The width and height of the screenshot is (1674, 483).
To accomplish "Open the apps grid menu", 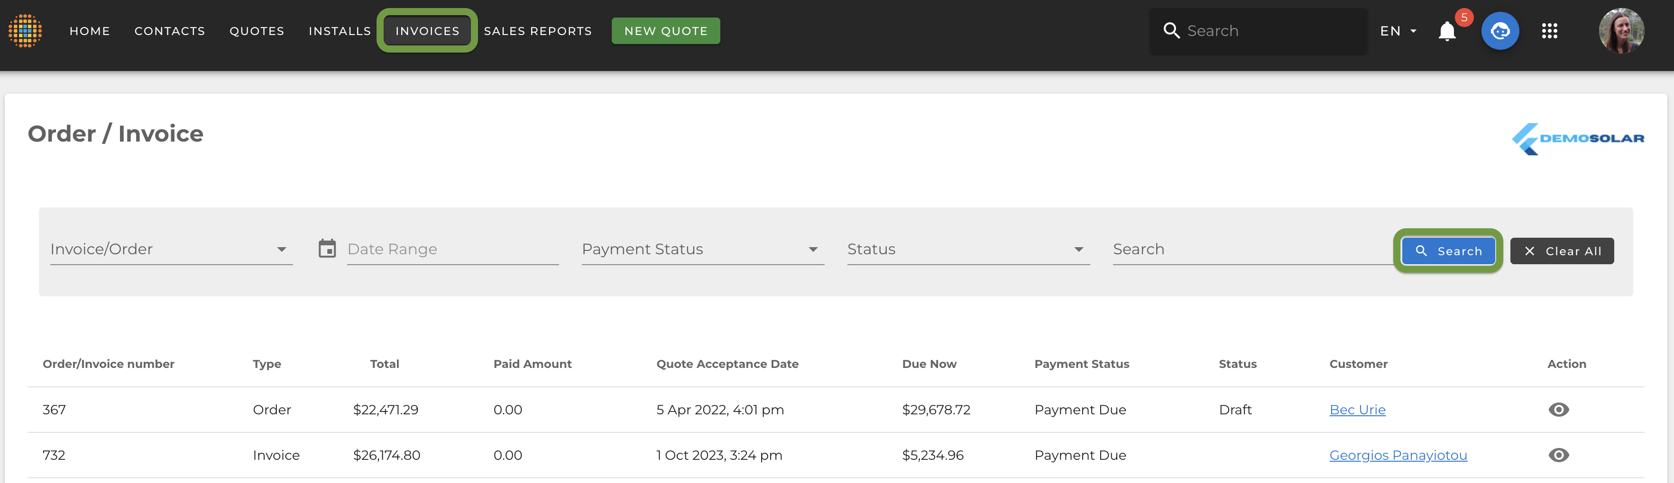I will [1549, 30].
